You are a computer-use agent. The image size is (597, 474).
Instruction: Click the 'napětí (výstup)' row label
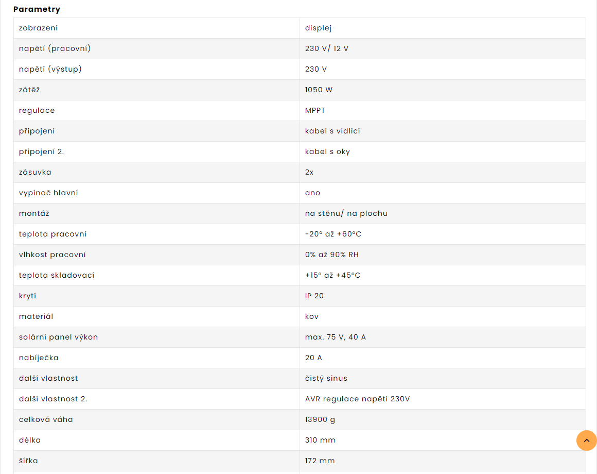[50, 69]
